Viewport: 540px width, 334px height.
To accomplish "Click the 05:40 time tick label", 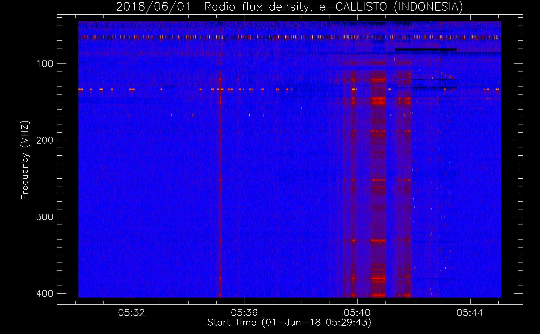I will 357,313.
